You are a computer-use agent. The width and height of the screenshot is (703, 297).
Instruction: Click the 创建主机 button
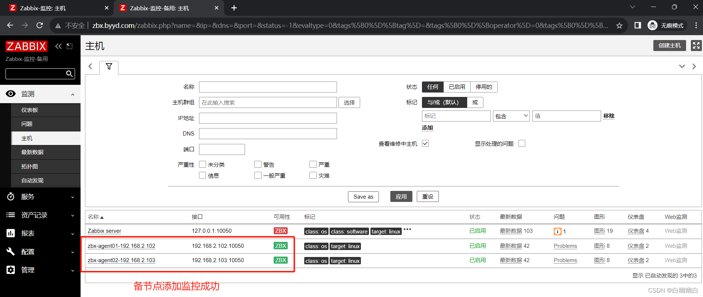[x=670, y=46]
